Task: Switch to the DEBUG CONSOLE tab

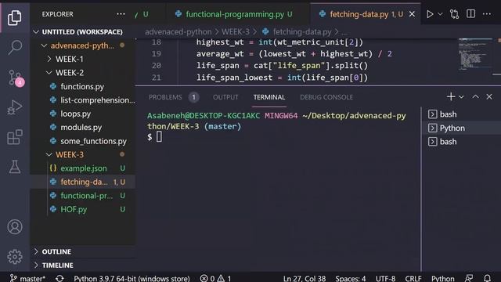Action: [x=326, y=97]
